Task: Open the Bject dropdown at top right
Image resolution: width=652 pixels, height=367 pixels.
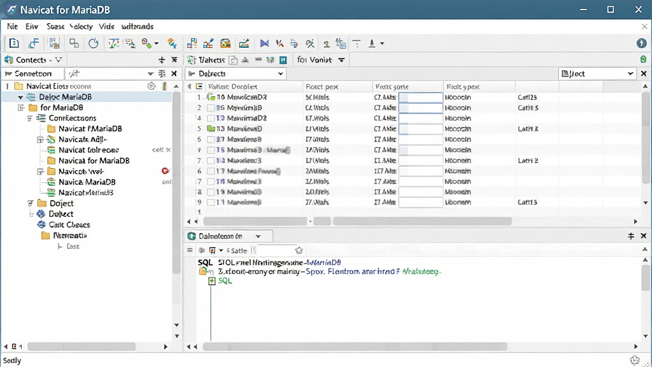Action: (x=630, y=74)
